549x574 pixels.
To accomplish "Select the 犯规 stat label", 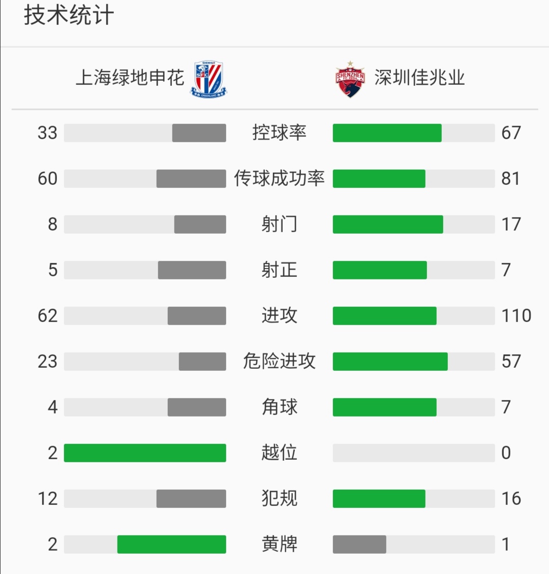I will click(x=279, y=498).
